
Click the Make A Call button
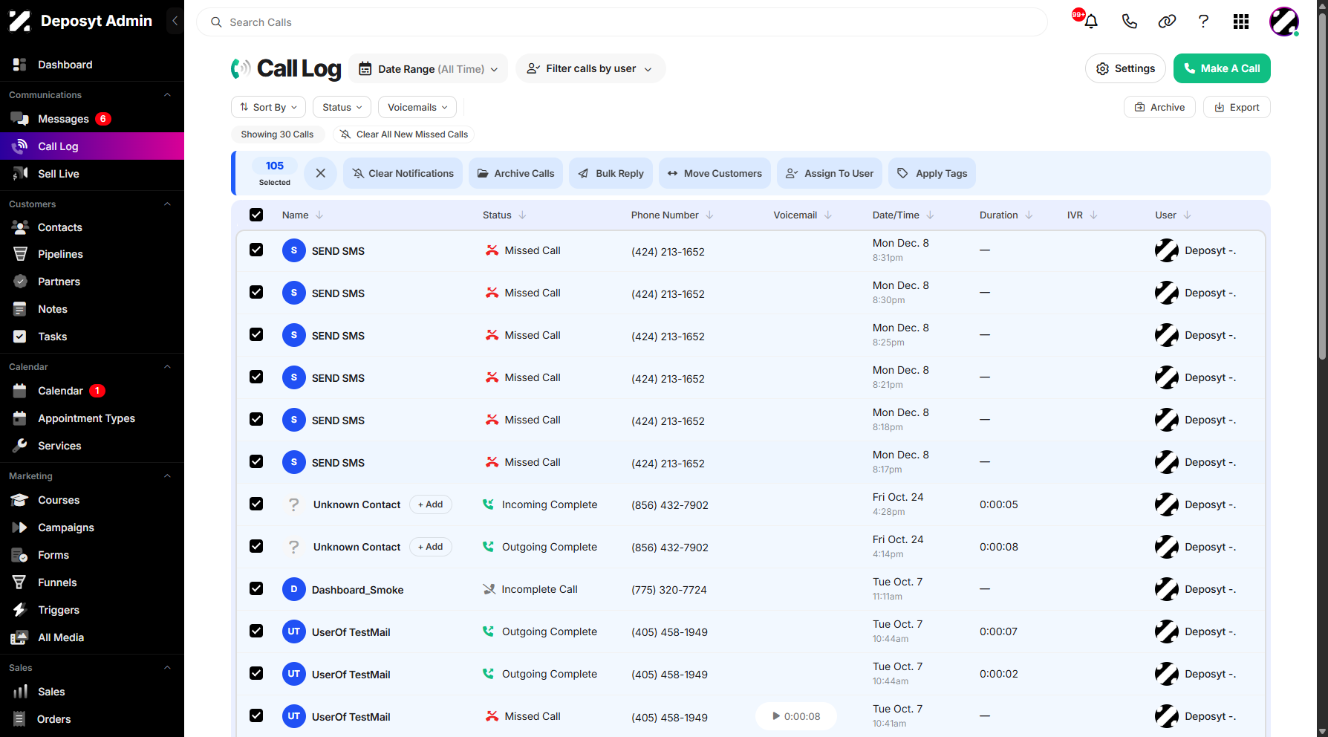1222,68
